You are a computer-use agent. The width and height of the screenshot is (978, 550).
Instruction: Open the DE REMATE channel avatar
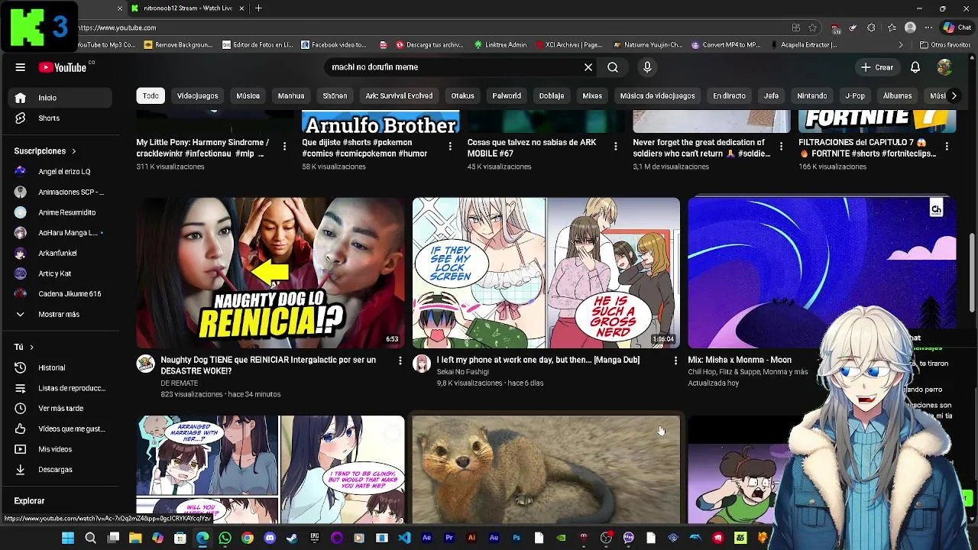click(x=145, y=364)
